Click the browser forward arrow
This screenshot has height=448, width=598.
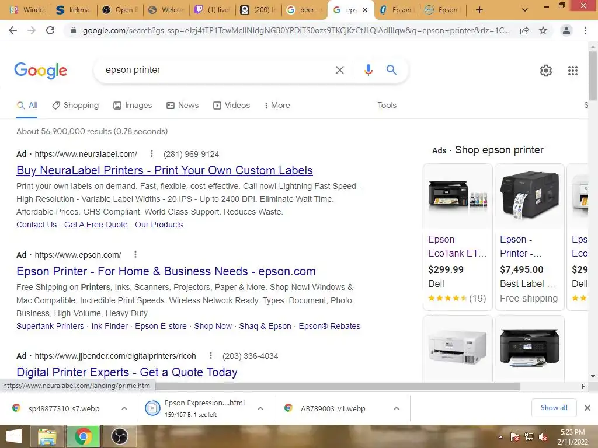32,30
